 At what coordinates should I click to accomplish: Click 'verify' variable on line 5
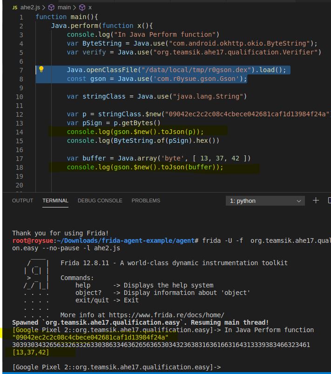94,52
